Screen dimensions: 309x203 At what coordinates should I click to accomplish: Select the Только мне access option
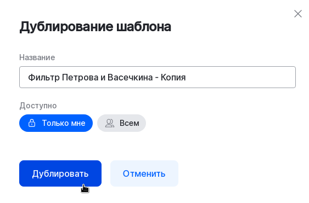pyautogui.click(x=56, y=123)
